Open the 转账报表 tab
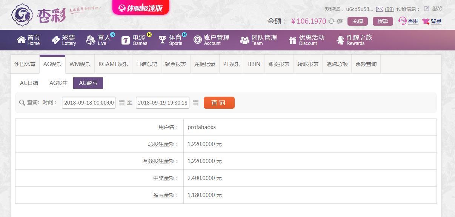This screenshot has width=455, height=217. pyautogui.click(x=308, y=64)
